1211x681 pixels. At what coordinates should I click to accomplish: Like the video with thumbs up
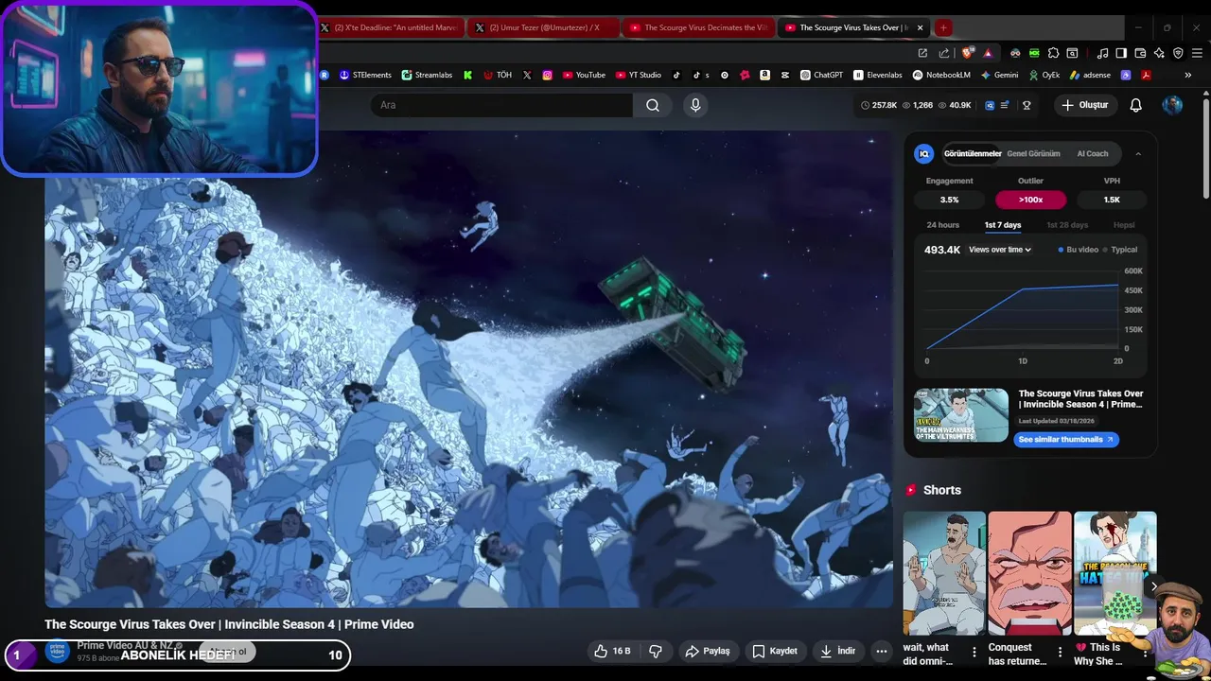(612, 651)
